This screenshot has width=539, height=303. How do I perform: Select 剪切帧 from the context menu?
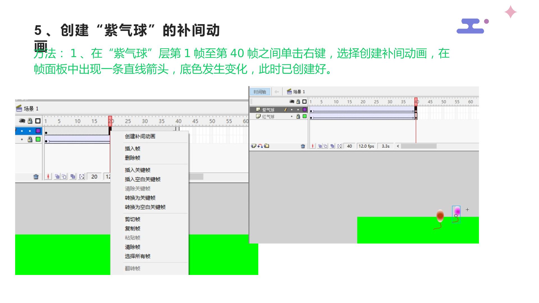[132, 219]
